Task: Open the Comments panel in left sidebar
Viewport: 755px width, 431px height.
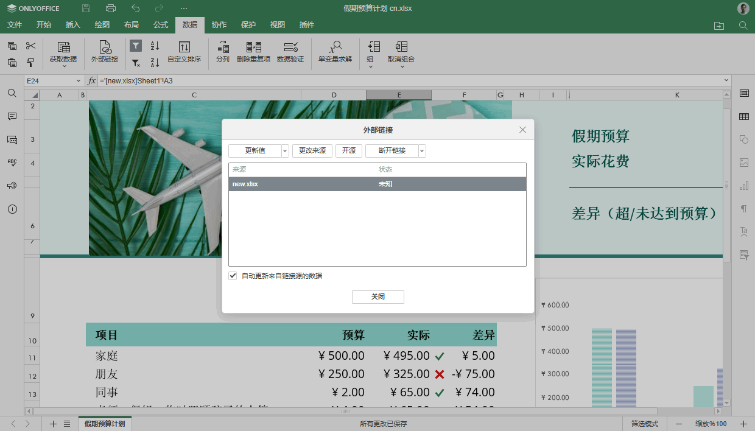Action: point(11,116)
